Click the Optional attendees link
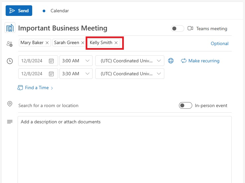 coord(219,43)
